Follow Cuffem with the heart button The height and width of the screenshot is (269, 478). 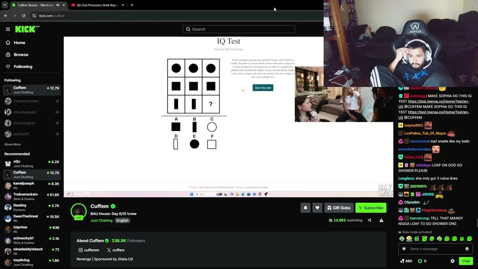coord(317,208)
